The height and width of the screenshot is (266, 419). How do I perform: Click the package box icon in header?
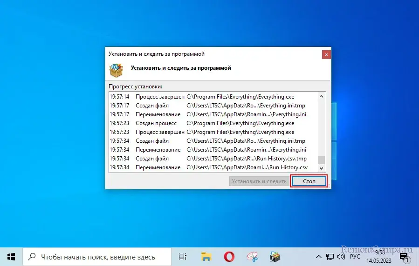(116, 69)
